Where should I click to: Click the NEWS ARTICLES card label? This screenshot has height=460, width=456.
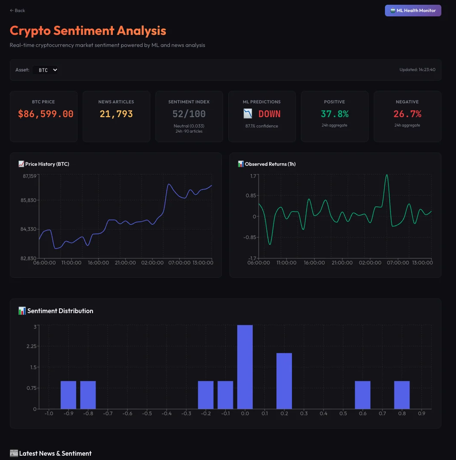[116, 102]
